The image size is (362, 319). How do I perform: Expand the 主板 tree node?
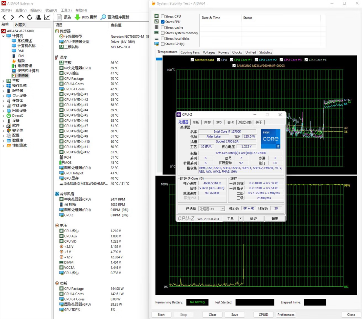pyautogui.click(x=3, y=81)
